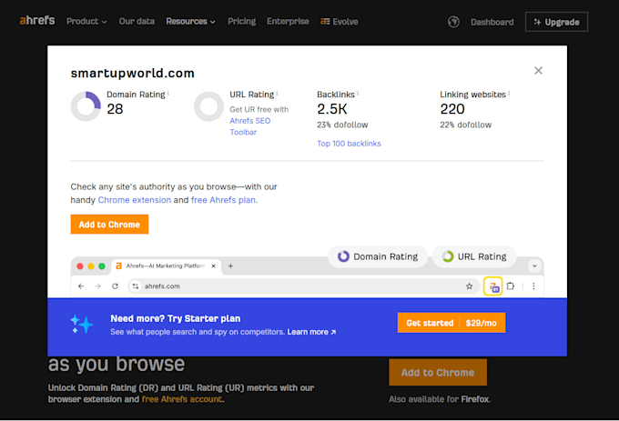Click the sparkle stars icon in banner

tap(82, 324)
